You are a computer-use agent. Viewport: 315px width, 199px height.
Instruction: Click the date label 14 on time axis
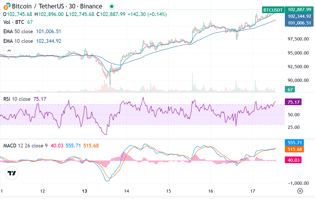click(x=127, y=191)
